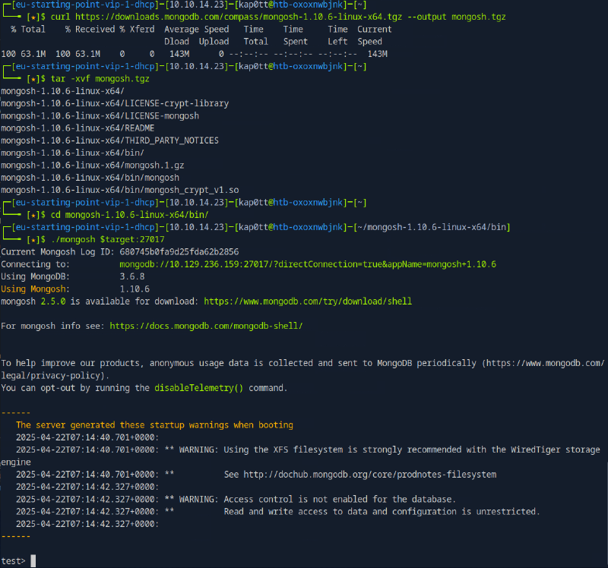Click the Current Mongosh Log ID value

[x=179, y=251]
